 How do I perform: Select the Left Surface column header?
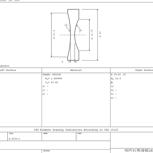(8, 70)
